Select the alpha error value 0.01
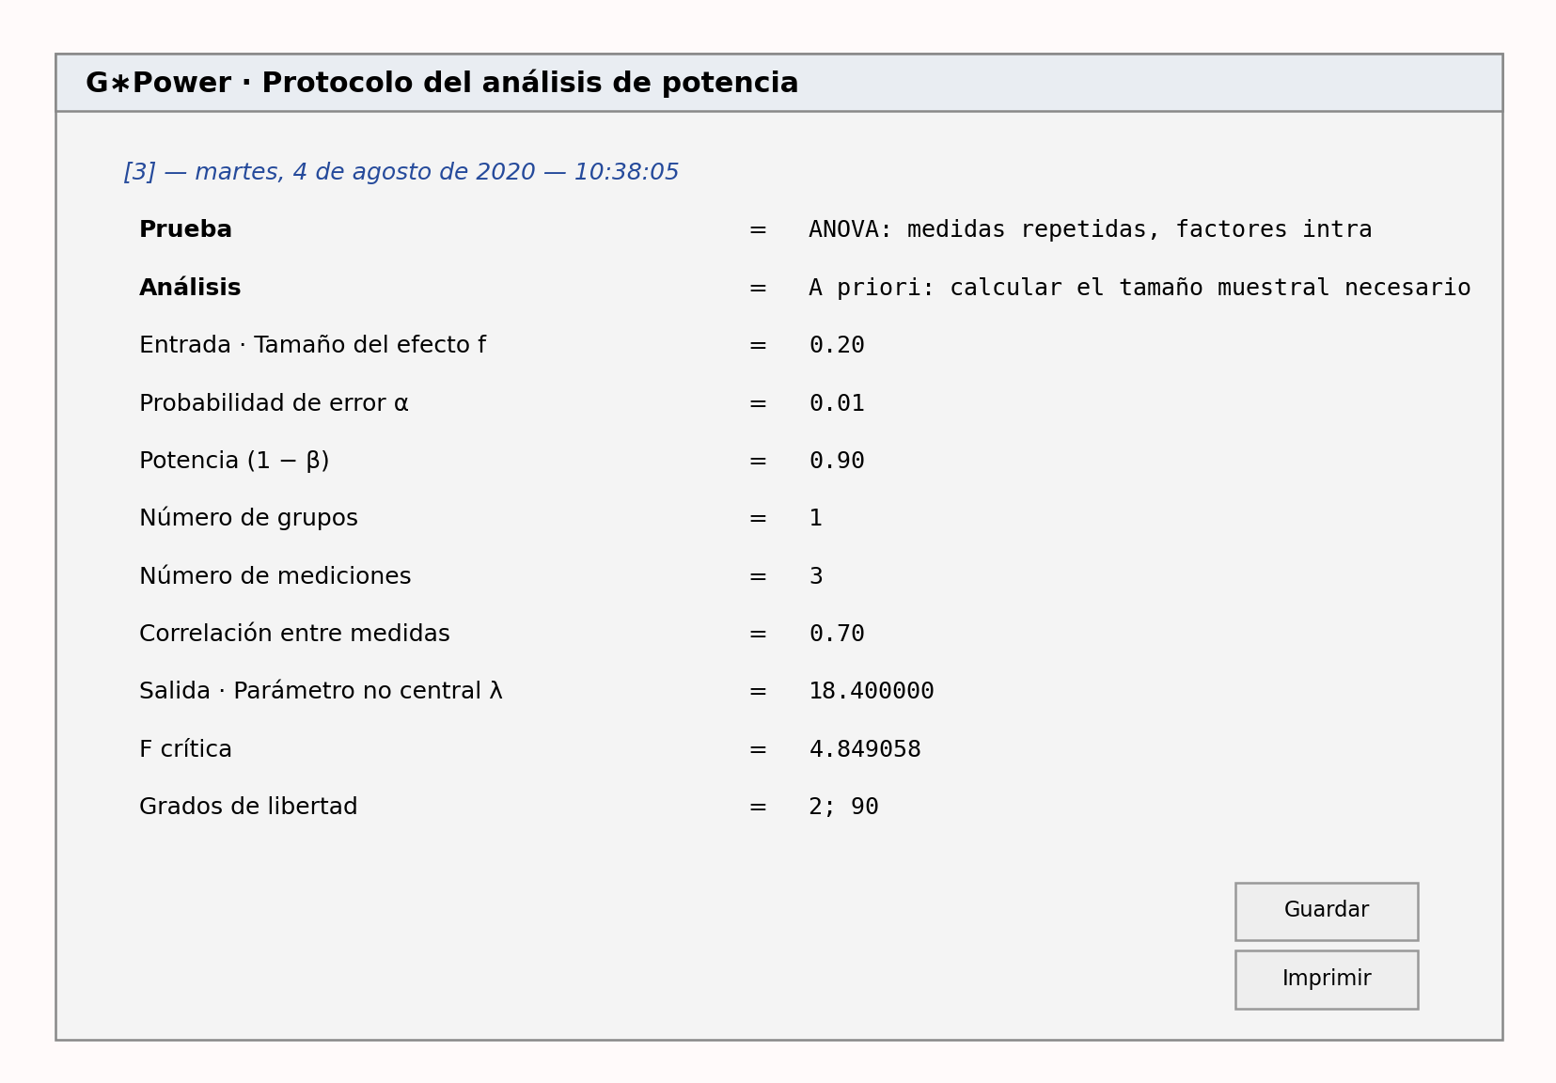Screen dimensions: 1556x1083 837,404
